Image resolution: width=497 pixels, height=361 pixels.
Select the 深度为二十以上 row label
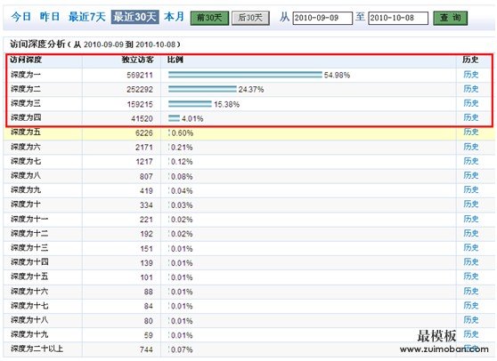[x=37, y=349]
